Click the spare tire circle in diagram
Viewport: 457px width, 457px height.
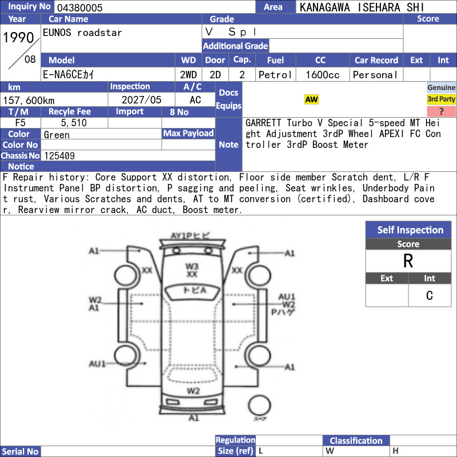click(x=259, y=406)
